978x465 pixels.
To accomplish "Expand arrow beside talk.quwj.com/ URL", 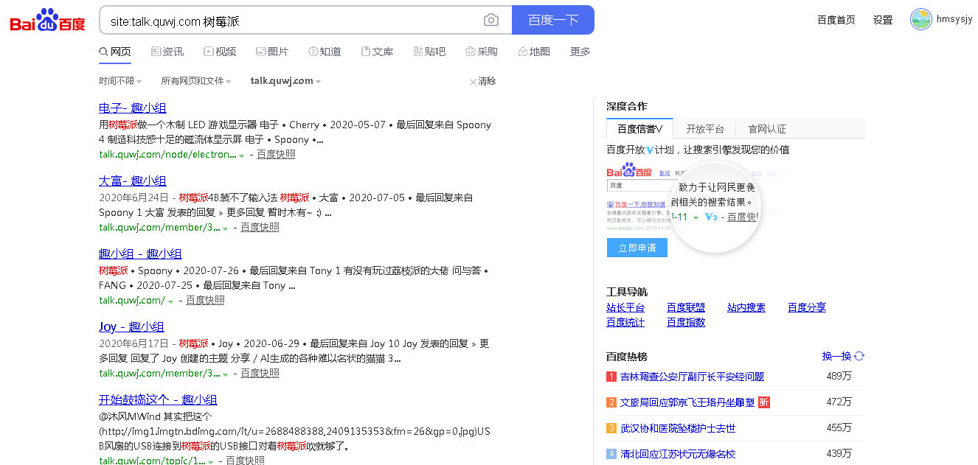I will click(x=171, y=301).
